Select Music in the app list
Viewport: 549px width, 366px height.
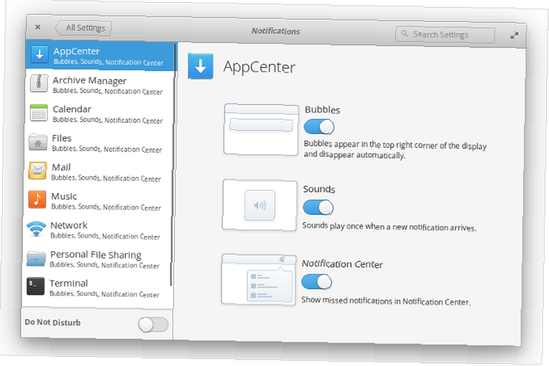(x=97, y=201)
